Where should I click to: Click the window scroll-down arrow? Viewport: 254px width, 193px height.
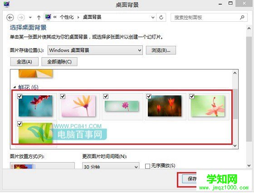[x=249, y=165]
